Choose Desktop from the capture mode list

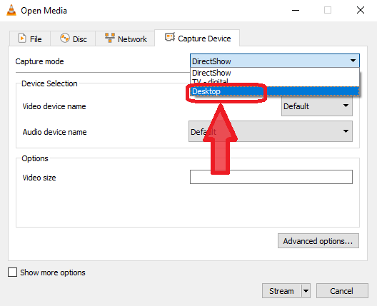click(275, 91)
